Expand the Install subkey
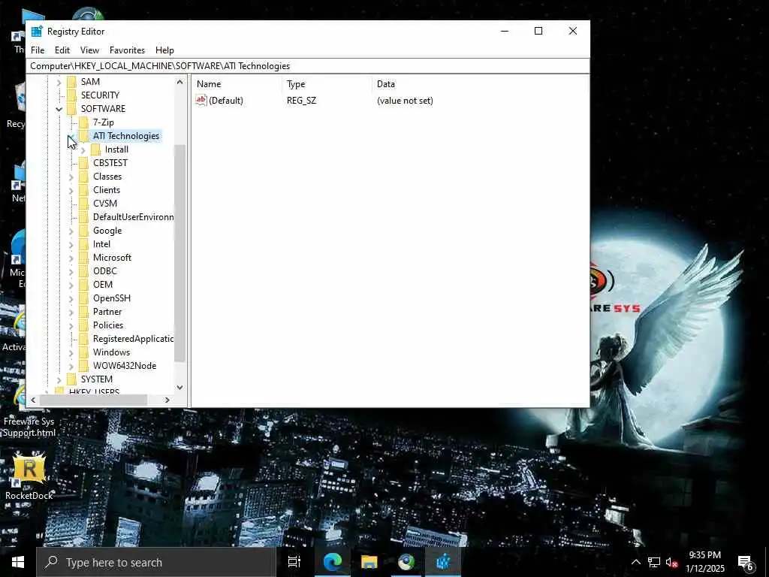The width and height of the screenshot is (769, 577). (x=83, y=150)
